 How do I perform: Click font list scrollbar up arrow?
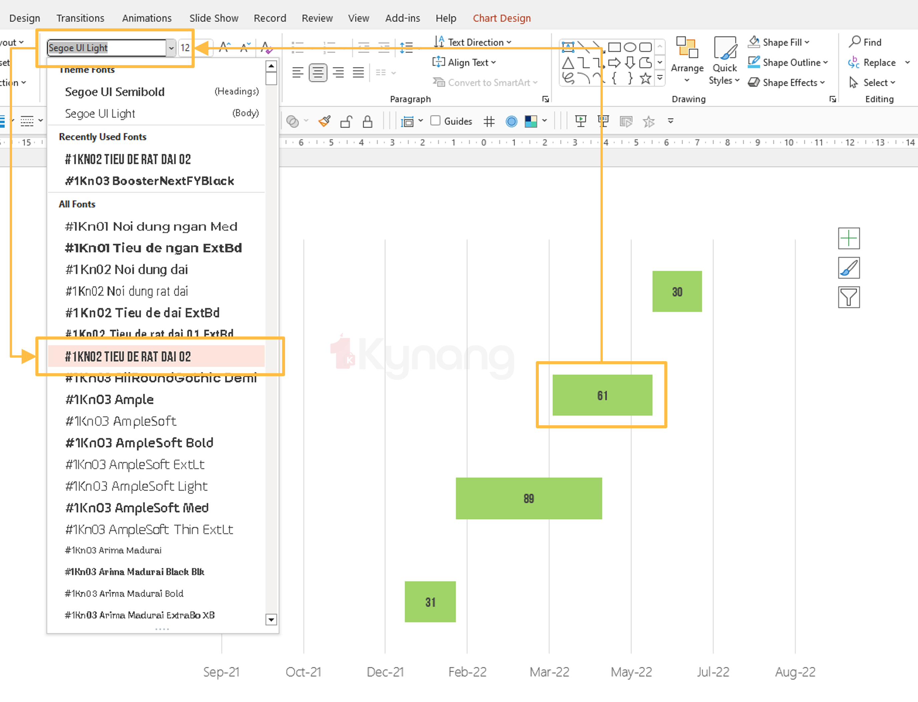coord(271,66)
